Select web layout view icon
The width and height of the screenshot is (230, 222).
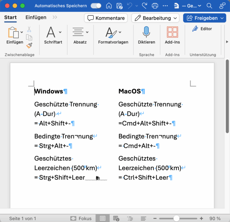(x=116, y=218)
